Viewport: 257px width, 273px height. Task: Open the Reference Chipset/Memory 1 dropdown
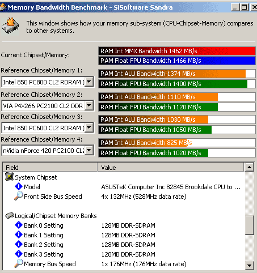coord(89,82)
